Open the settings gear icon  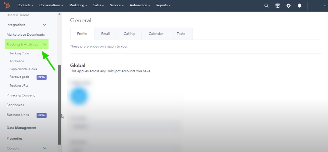pos(288,6)
